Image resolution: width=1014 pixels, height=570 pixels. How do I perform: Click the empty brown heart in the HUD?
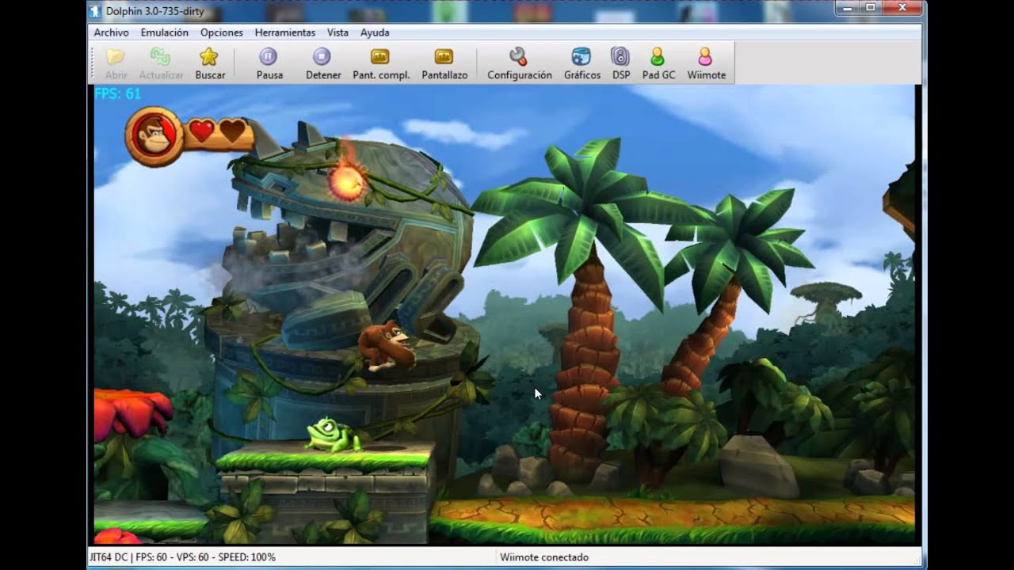(x=232, y=131)
